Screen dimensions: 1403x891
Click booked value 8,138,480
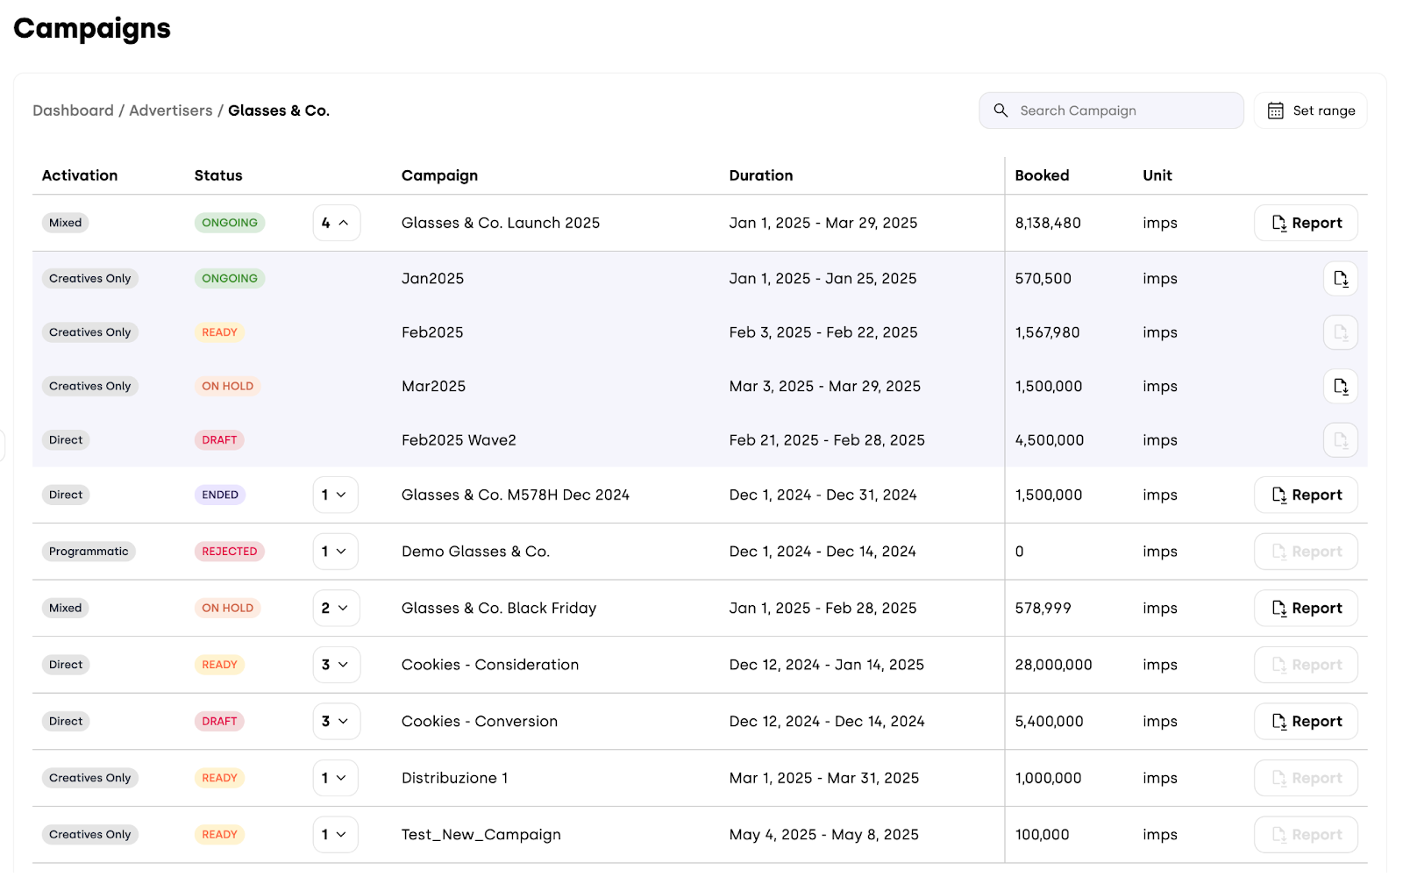coord(1048,223)
